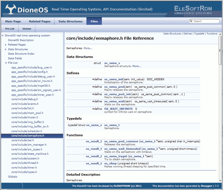The image size is (223, 190).
Task: Open core/include/set.h file
Action: click(23, 140)
